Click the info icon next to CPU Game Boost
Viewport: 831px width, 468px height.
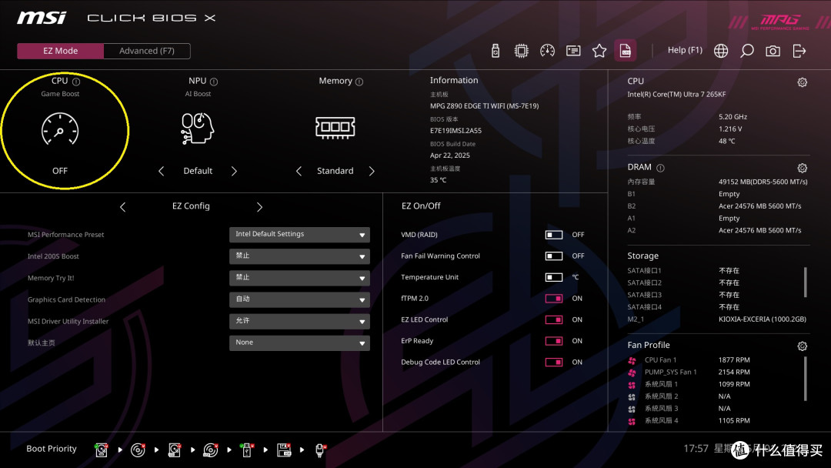point(75,82)
